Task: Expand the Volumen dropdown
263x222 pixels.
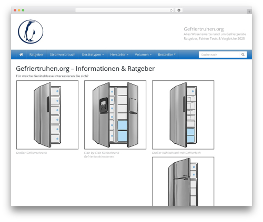Action: point(143,55)
